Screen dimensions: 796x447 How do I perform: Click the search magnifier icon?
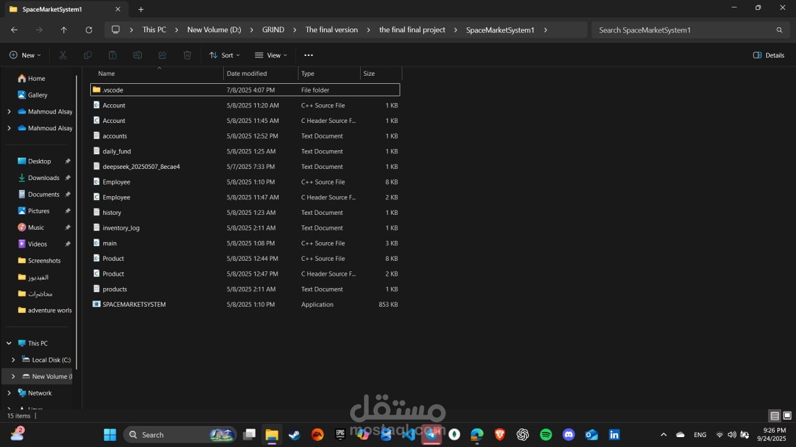pos(779,30)
